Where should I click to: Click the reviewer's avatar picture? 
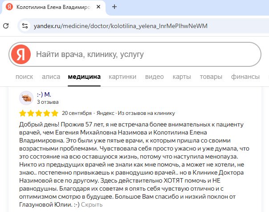pyautogui.click(x=26, y=98)
